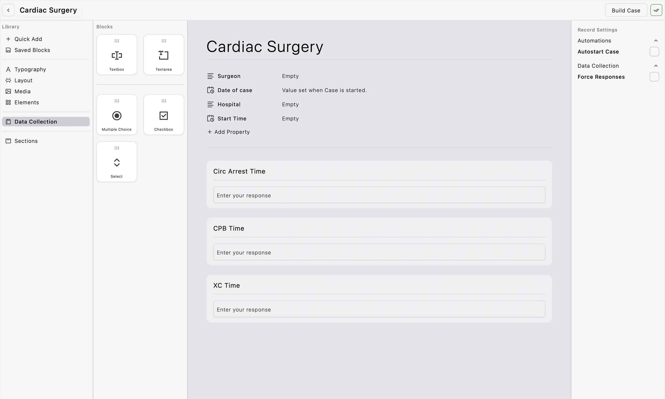Select the Textbox block
Screen dimensions: 665x399
point(117,55)
